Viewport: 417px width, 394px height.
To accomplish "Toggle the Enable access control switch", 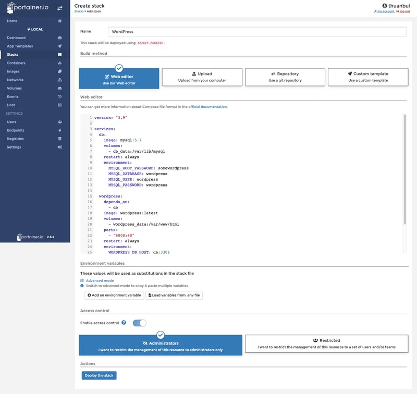I will [x=140, y=323].
